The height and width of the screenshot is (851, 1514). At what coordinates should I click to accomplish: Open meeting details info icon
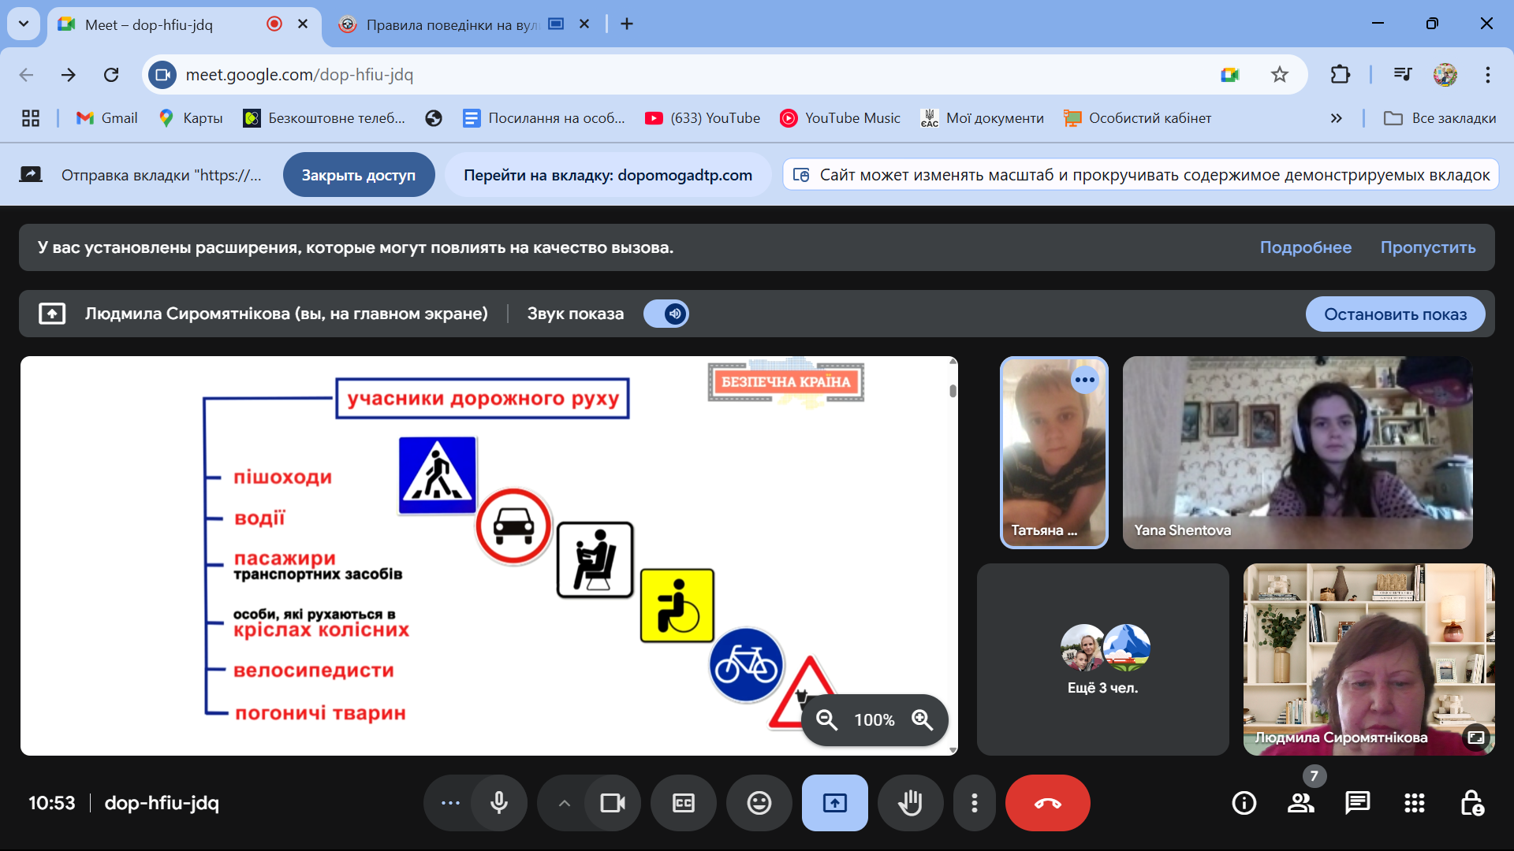1244,803
